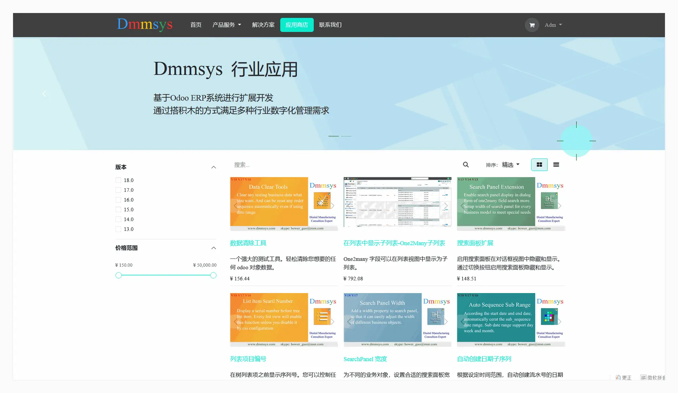The width and height of the screenshot is (678, 393).
Task: Open 联系我们 navigation item
Action: pyautogui.click(x=331, y=25)
